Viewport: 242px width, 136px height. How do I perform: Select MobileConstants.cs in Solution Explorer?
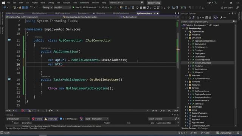pos(203,63)
